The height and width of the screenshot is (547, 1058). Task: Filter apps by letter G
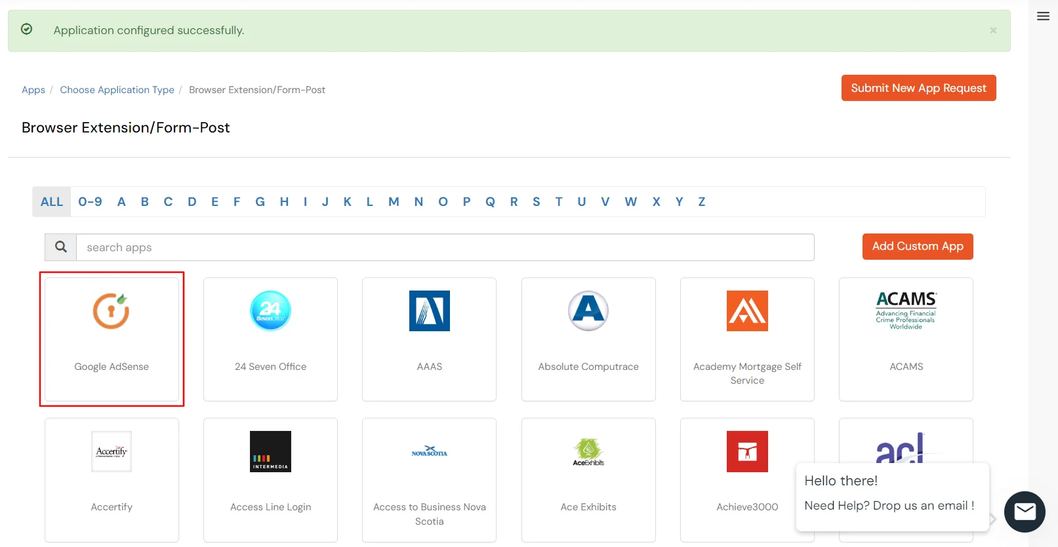260,202
